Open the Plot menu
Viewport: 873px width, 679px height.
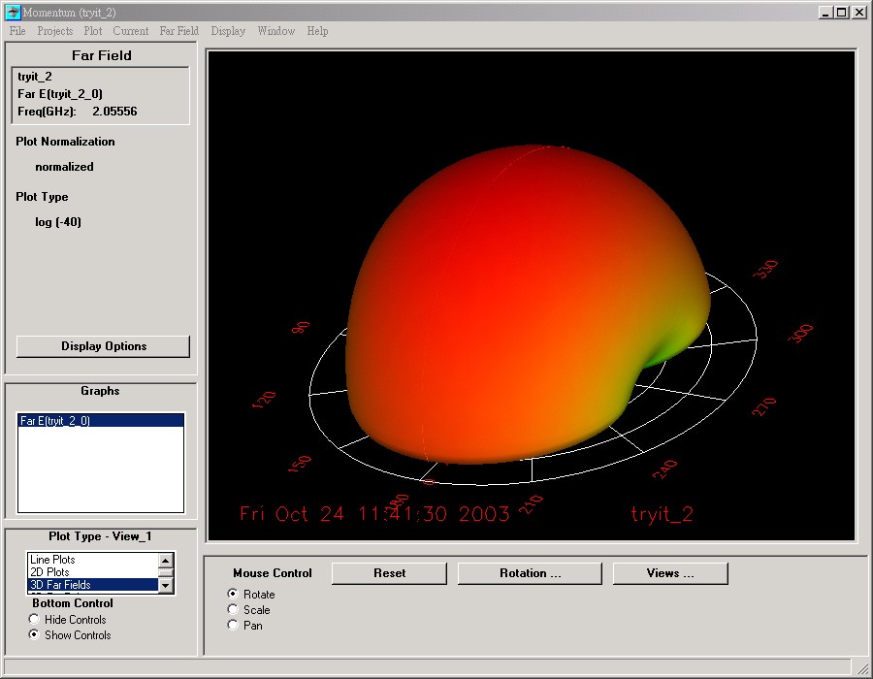coord(93,31)
